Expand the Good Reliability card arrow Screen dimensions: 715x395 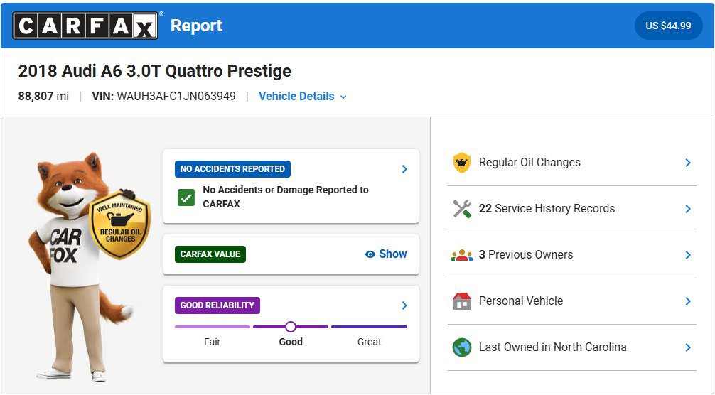[404, 305]
